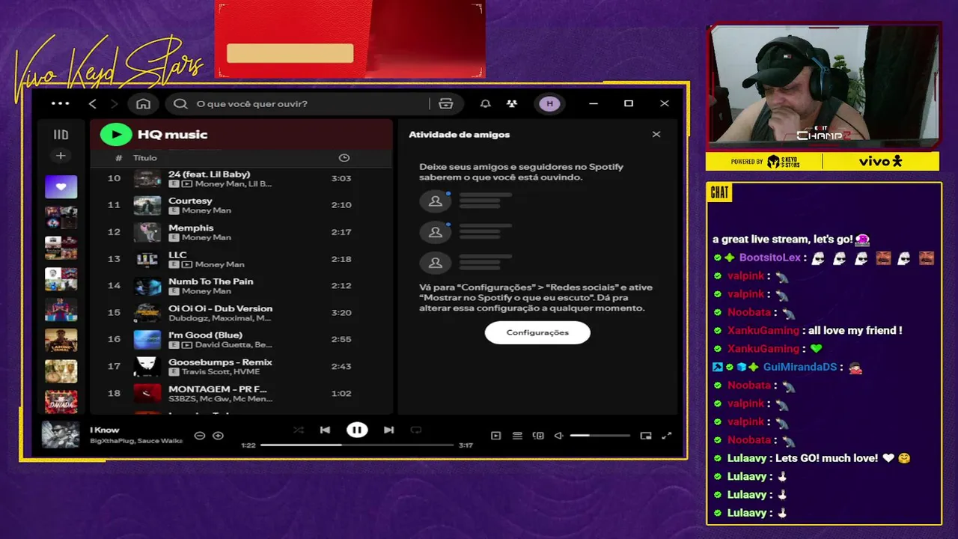Screen dimensions: 958x539
Task: Click remaining time '3:17' in player
Action: click(x=466, y=445)
